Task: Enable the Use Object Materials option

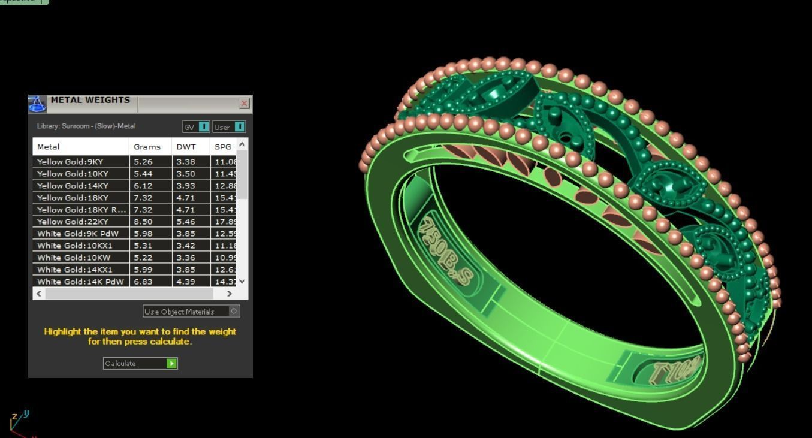Action: (191, 312)
